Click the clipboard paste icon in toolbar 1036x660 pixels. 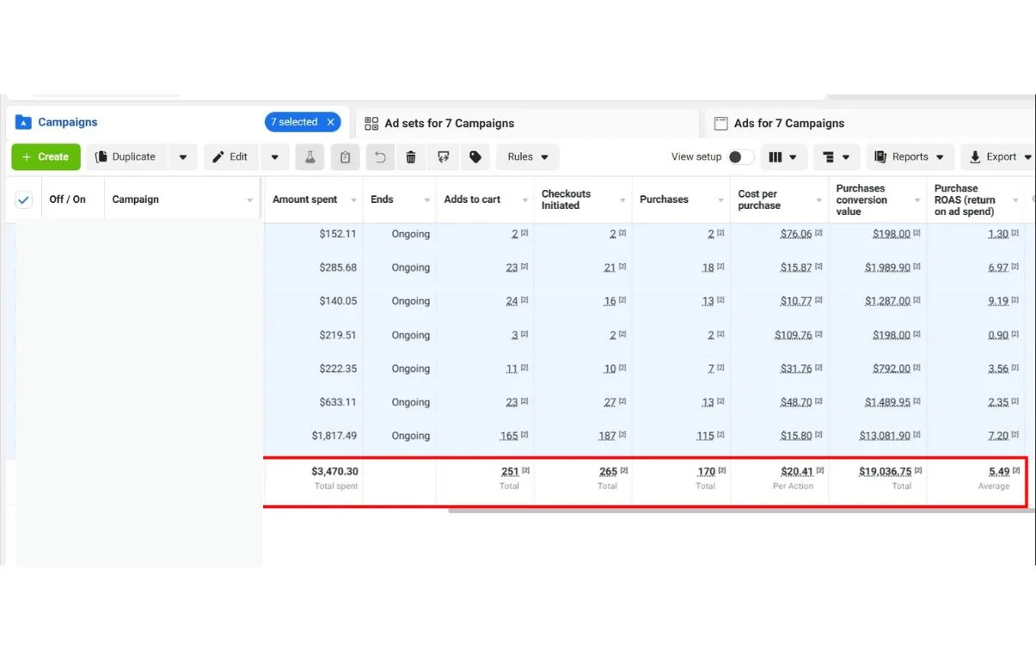[x=345, y=157]
